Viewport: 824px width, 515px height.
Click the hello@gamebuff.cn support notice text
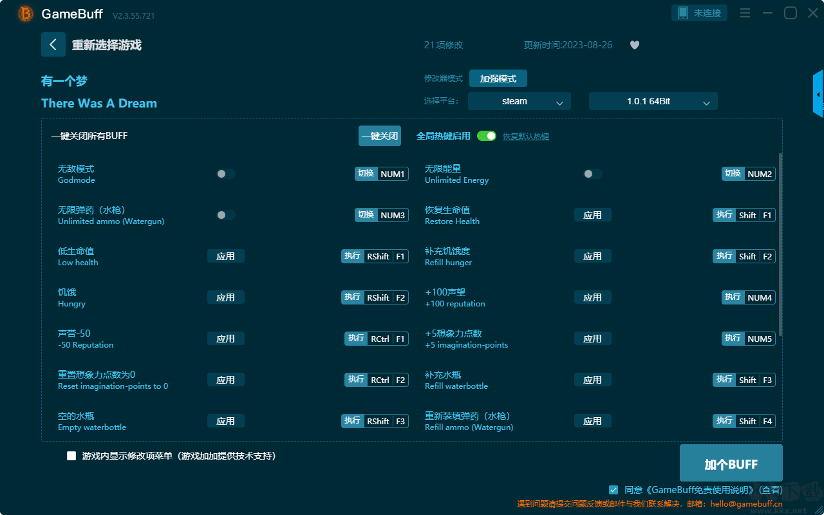tap(650, 504)
